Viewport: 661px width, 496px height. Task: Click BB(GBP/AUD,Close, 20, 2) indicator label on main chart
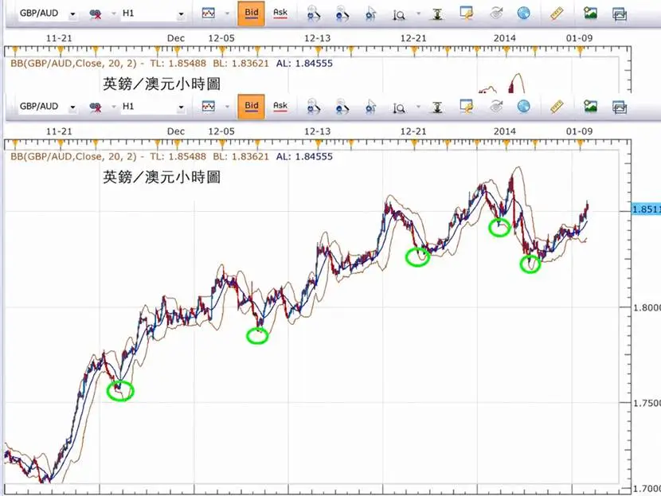tap(73, 156)
